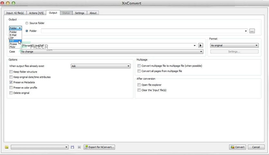Open the script preset dropdown at bottom
Image resolution: width=269 pixels, height=155 pixels.
[40, 147]
